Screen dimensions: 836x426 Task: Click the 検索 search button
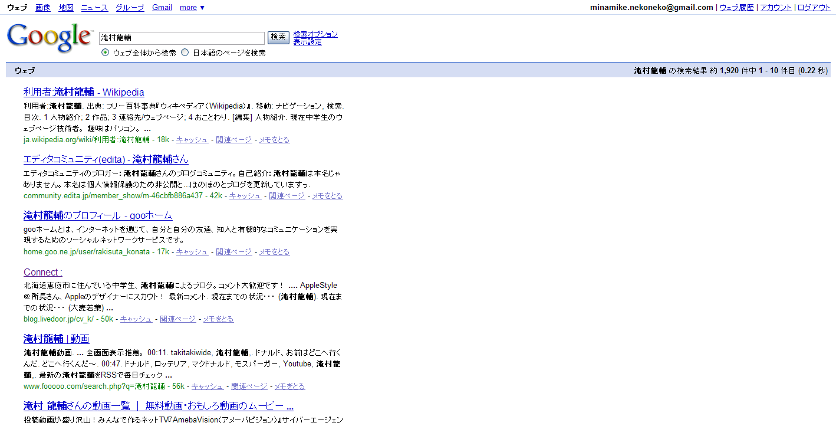(279, 37)
